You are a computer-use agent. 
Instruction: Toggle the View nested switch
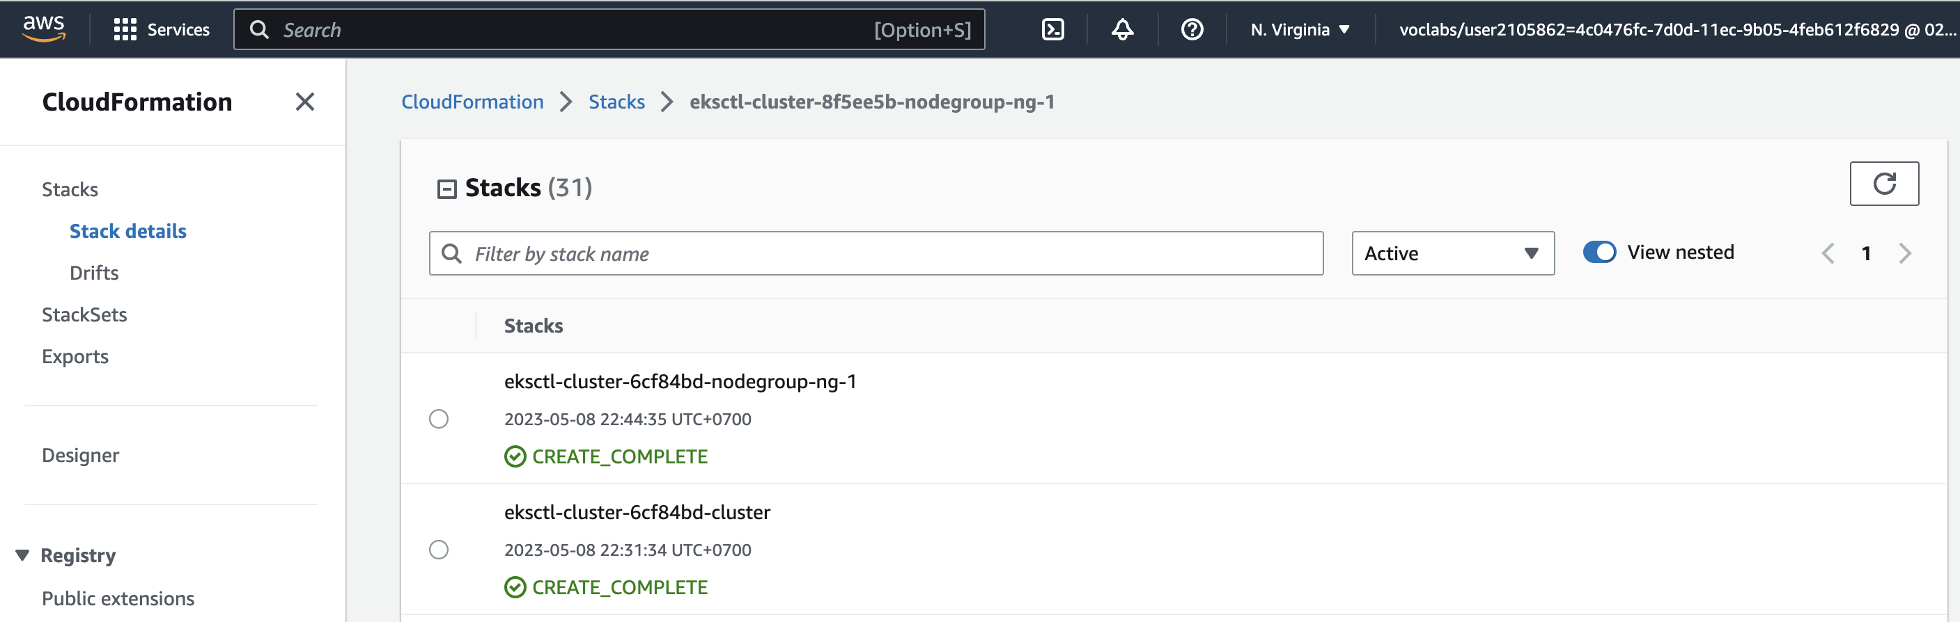coord(1599,252)
